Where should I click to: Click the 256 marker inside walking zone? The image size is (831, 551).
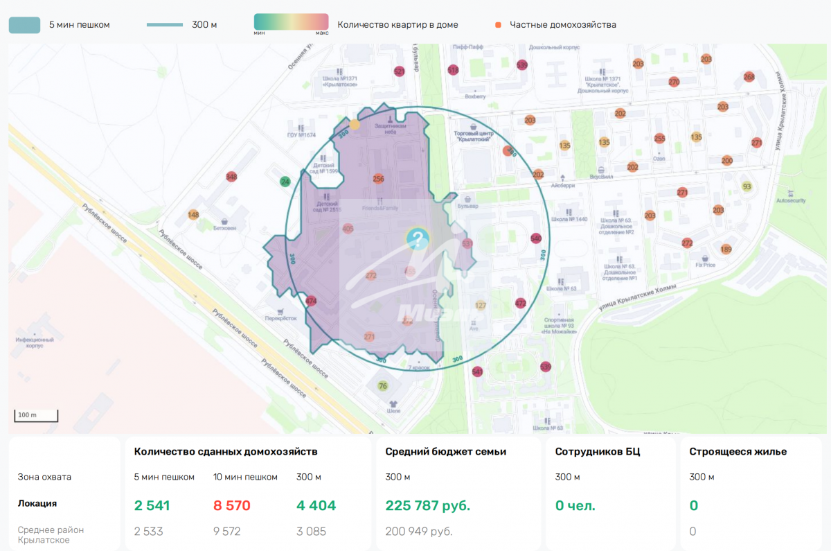pyautogui.click(x=378, y=179)
